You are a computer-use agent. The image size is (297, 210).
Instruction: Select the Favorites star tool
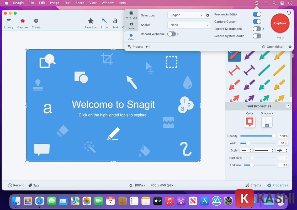click(91, 23)
